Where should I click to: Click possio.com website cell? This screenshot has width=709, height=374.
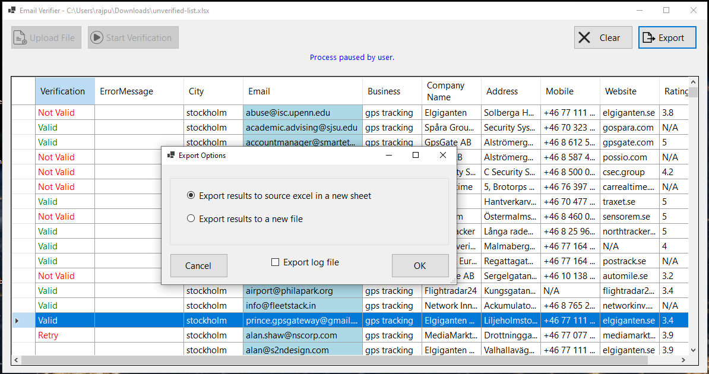[x=629, y=157]
